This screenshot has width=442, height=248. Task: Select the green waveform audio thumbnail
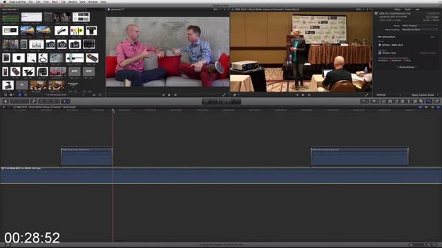click(x=11, y=17)
